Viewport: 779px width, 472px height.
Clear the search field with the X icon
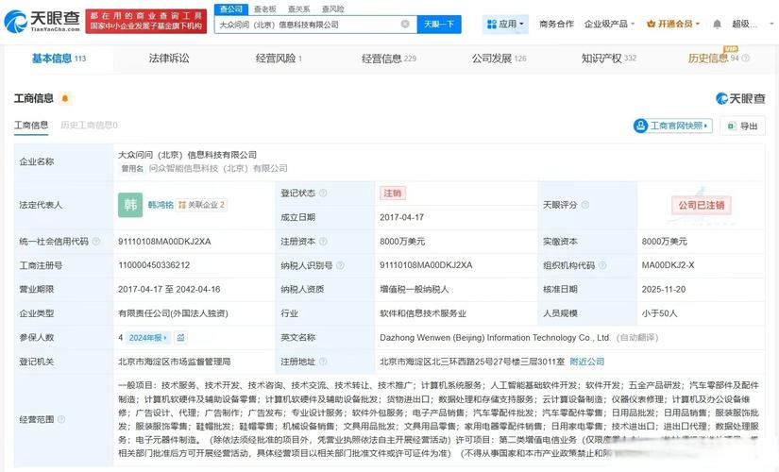pyautogui.click(x=405, y=24)
